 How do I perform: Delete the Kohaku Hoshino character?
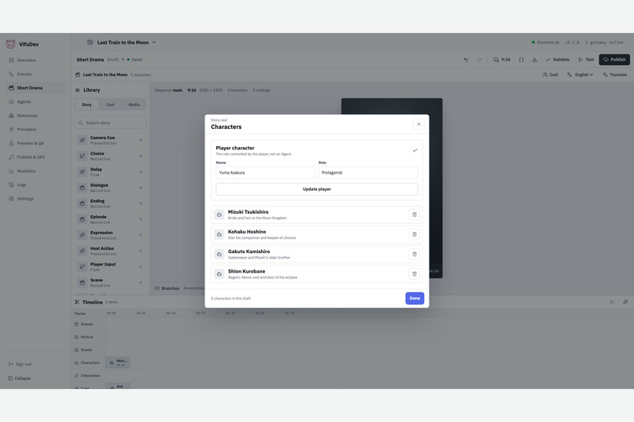[x=414, y=234]
